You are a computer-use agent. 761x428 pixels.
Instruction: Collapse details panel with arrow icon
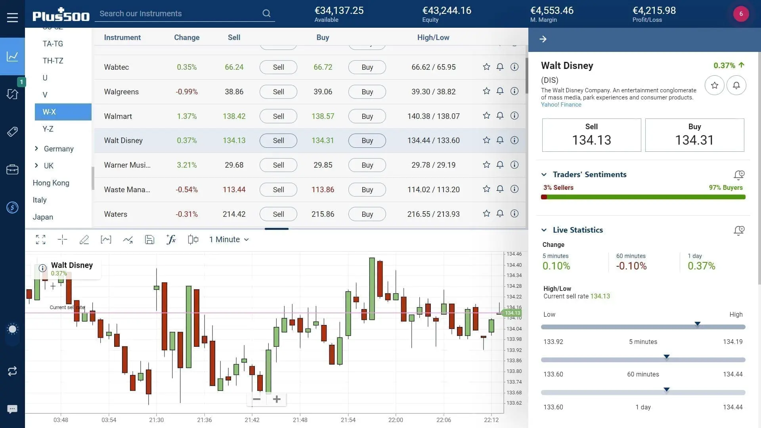coord(543,39)
